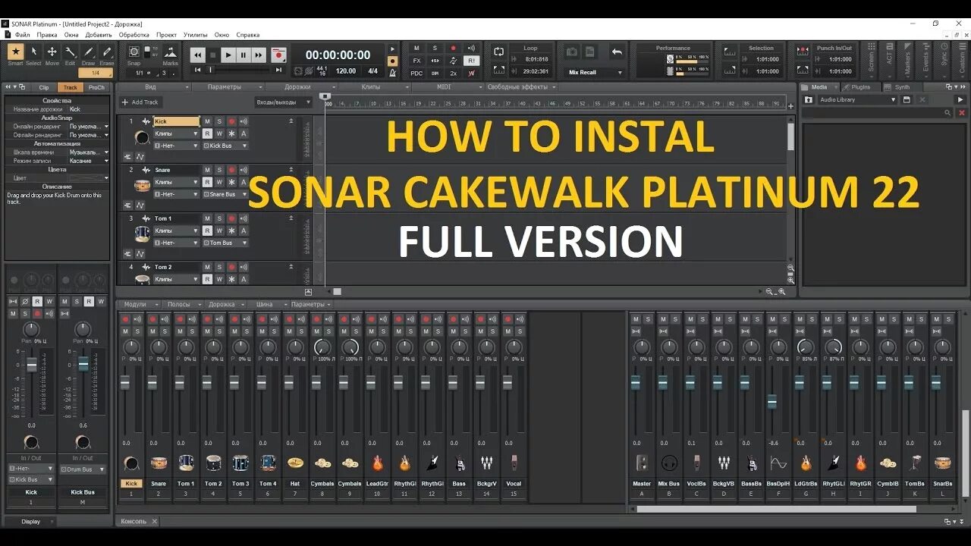Open the Проект menu

click(166, 35)
